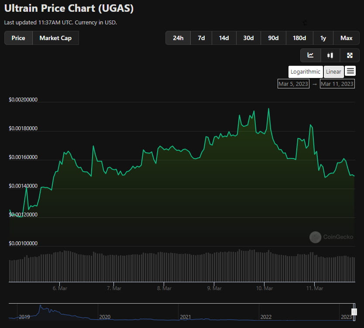Click the CoinGecko watermark logo
The image size is (364, 328).
[x=315, y=237]
